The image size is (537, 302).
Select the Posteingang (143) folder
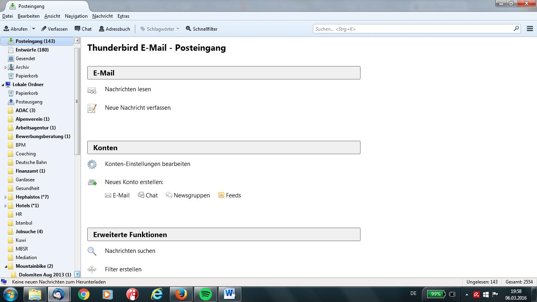(x=37, y=41)
